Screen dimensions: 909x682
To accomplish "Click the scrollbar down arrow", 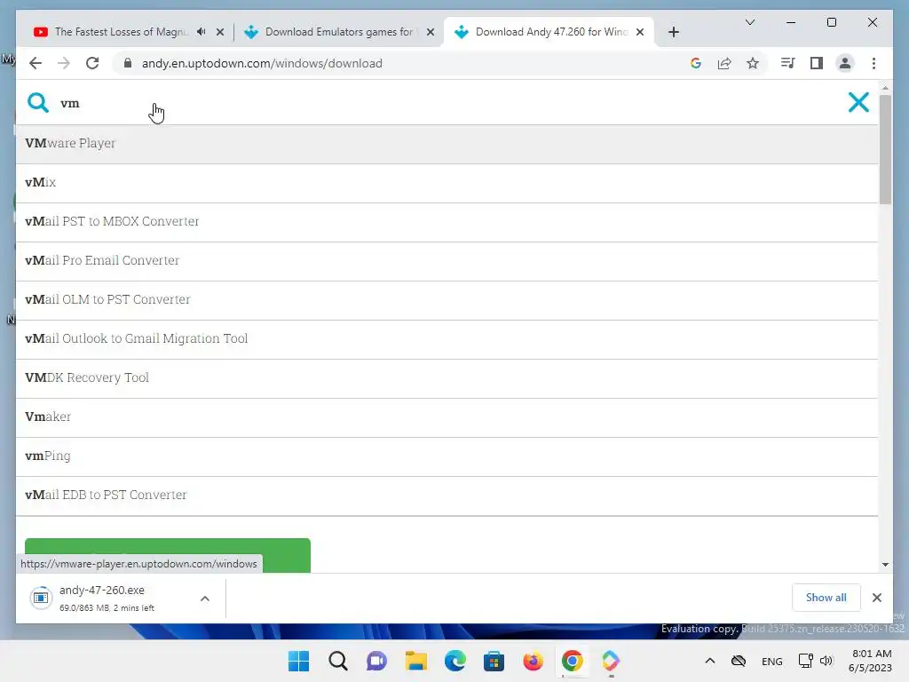I will [x=885, y=564].
